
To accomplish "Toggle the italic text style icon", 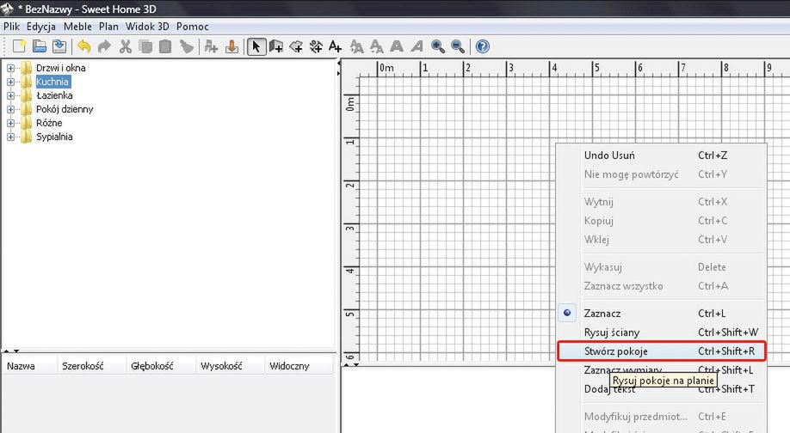I will (x=417, y=46).
